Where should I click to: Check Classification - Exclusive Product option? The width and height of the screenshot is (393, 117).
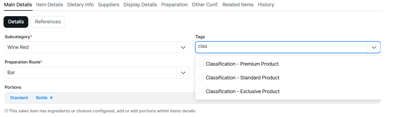[201, 91]
